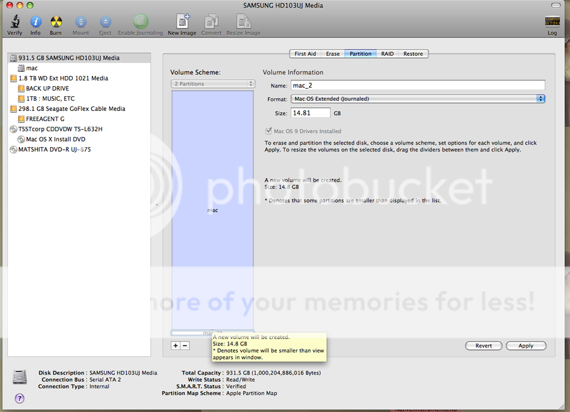Viewport: 570px width, 412px height.
Task: Switch to the First Aid tab
Action: (x=305, y=54)
